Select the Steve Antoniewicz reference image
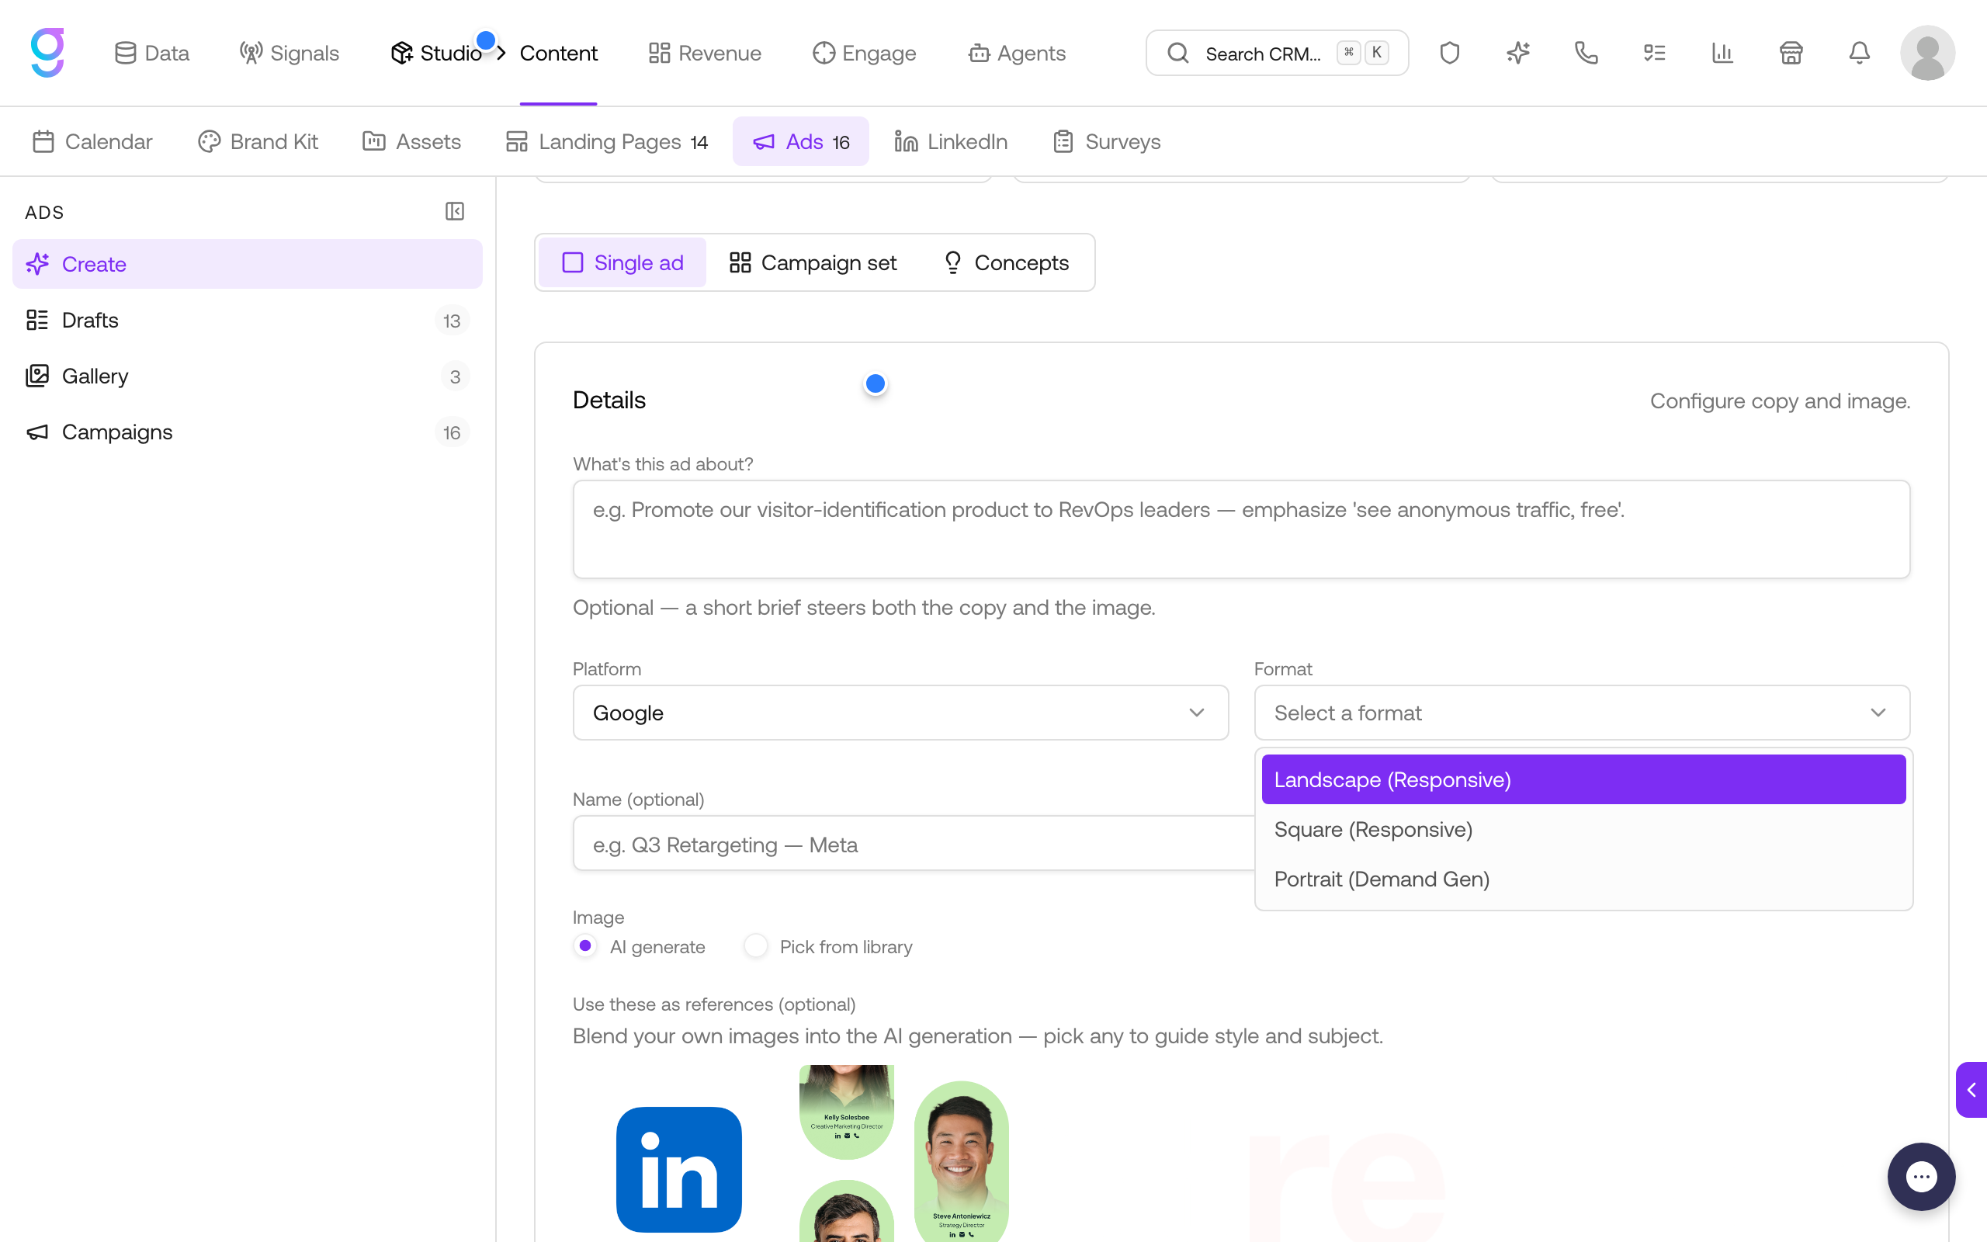The image size is (1987, 1242). coord(962,1161)
